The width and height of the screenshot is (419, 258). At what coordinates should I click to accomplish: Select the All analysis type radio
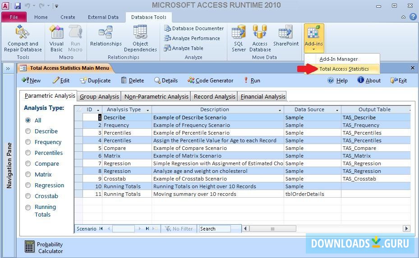(x=28, y=120)
